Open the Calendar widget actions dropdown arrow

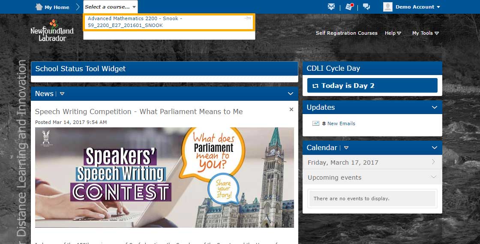pos(346,148)
